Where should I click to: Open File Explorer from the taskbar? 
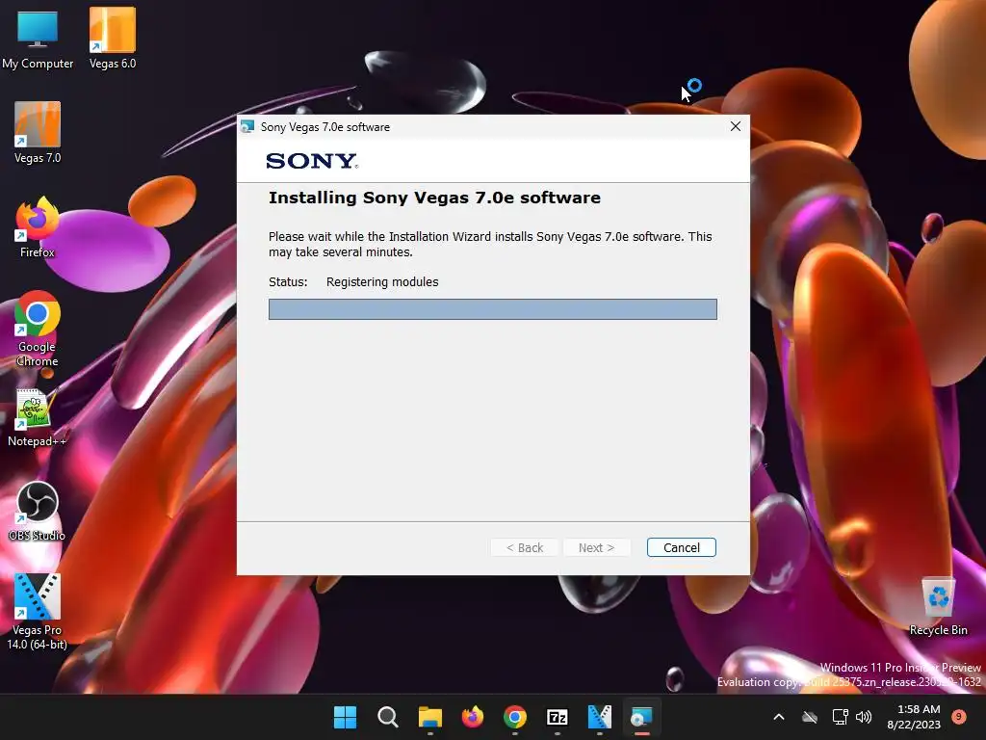430,717
